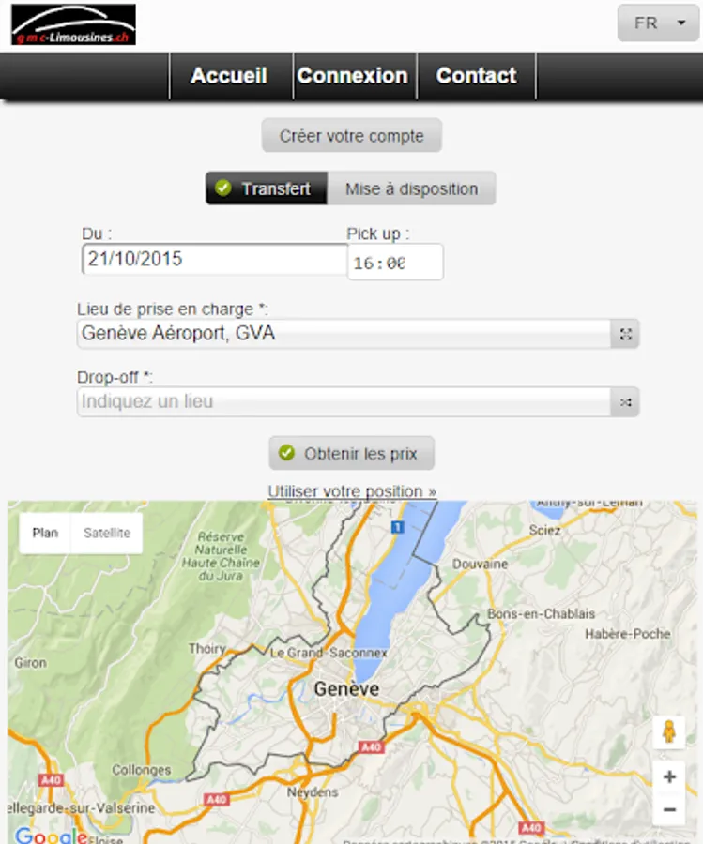The width and height of the screenshot is (703, 844).
Task: Select the Plan map view
Action: 45,533
